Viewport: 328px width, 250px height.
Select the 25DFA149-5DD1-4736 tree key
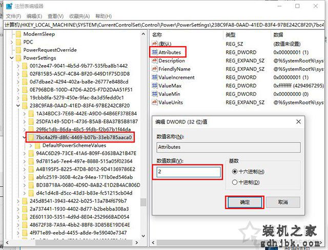coord(87,121)
